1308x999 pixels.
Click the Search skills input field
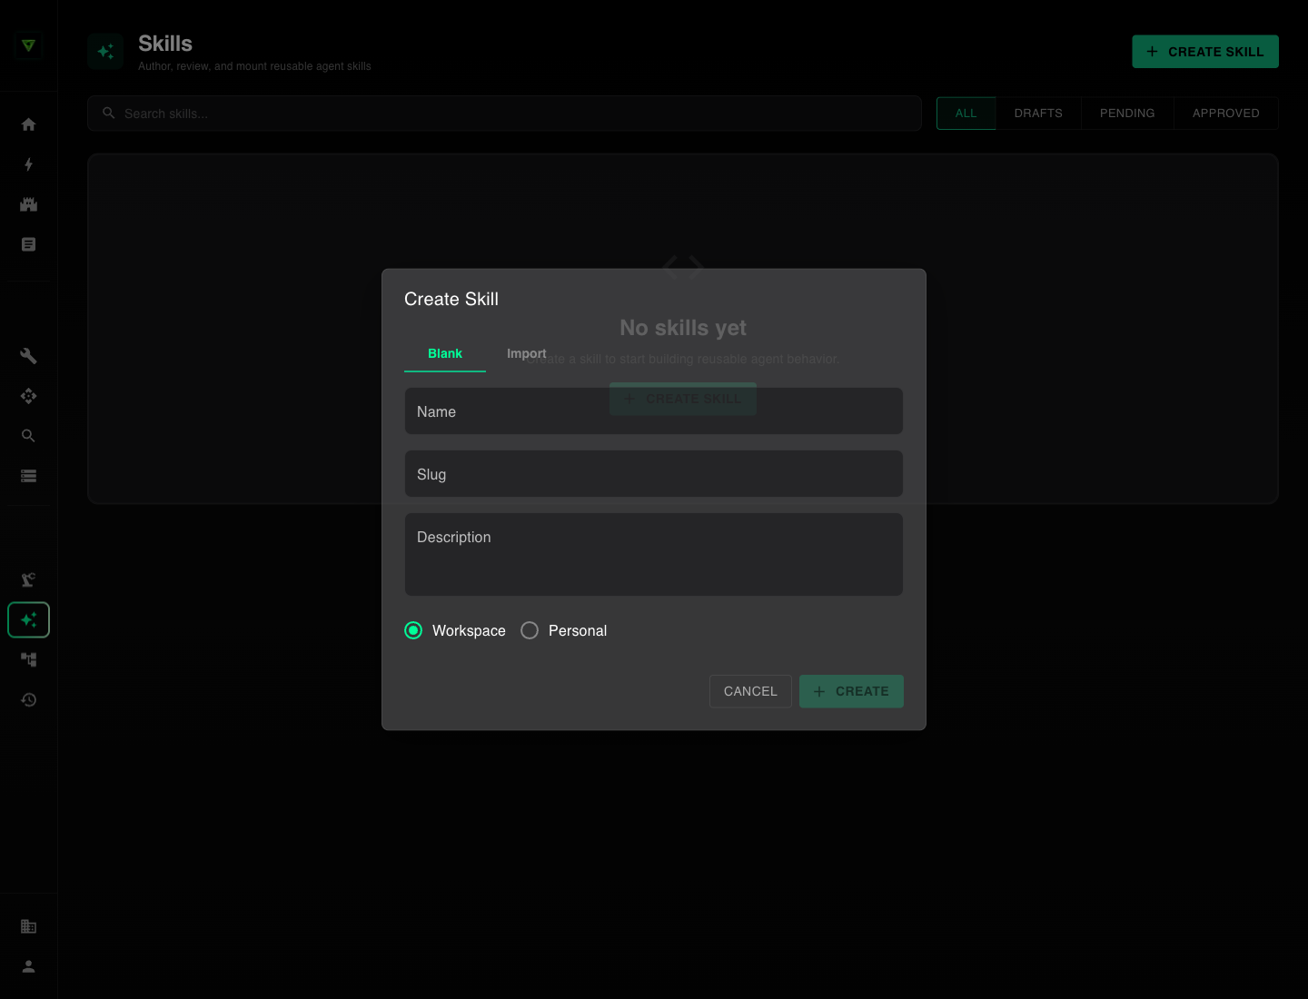505,114
